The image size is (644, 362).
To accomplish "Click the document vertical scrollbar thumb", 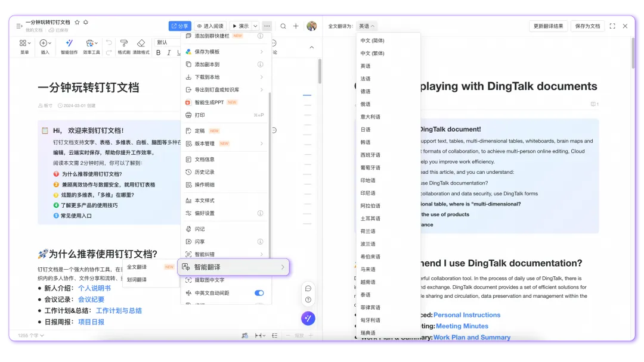I will (320, 71).
